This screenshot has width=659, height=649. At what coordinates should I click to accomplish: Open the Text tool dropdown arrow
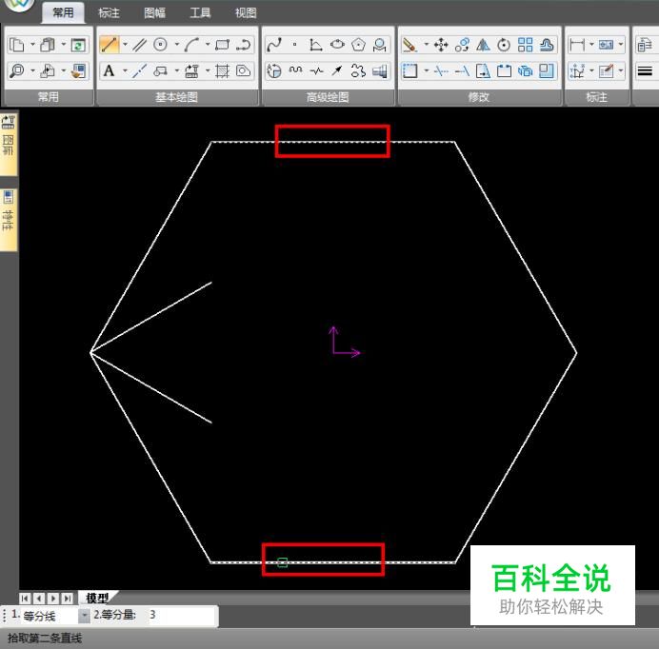point(125,70)
